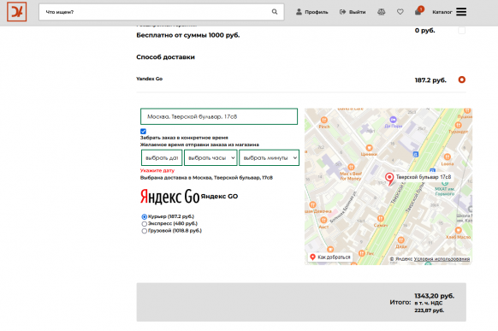The height and width of the screenshot is (331, 498).
Task: Click the Аист restaurant map icon
Action: point(323,220)
